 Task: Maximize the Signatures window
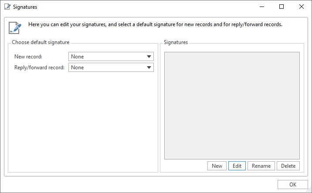pyautogui.click(x=281, y=7)
